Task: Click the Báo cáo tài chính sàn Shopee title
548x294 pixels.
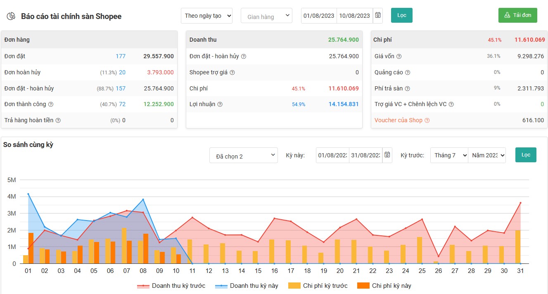Action: point(71,17)
